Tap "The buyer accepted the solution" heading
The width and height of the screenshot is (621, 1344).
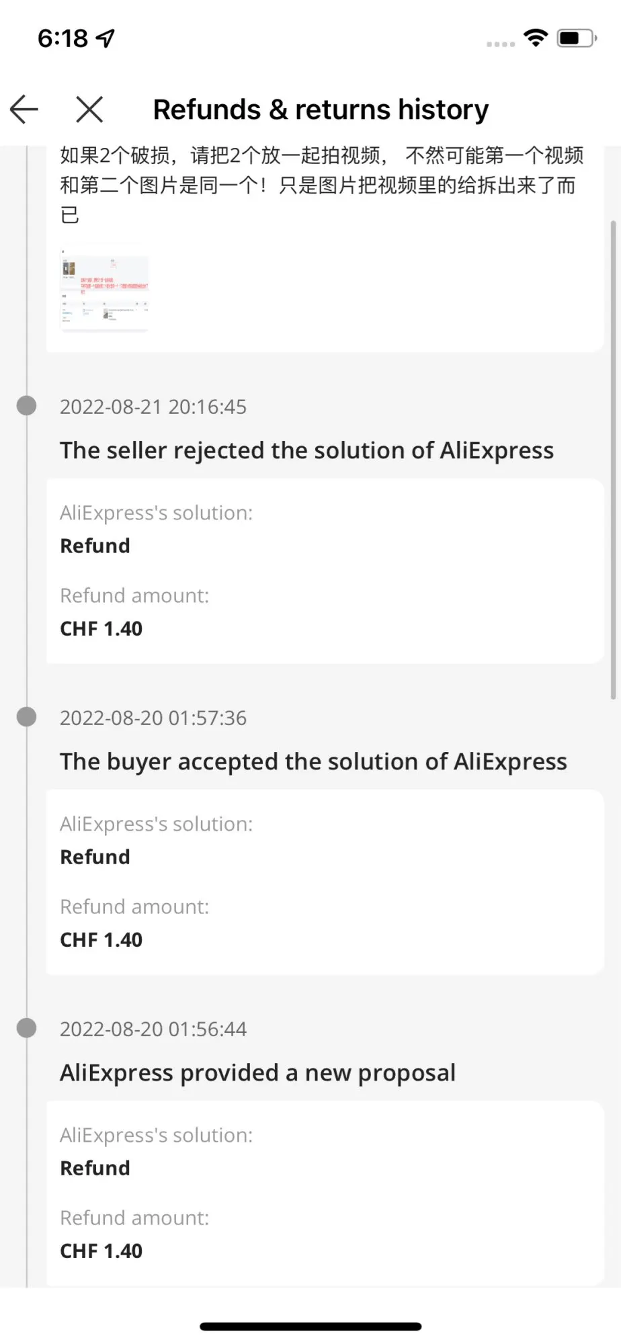click(313, 761)
